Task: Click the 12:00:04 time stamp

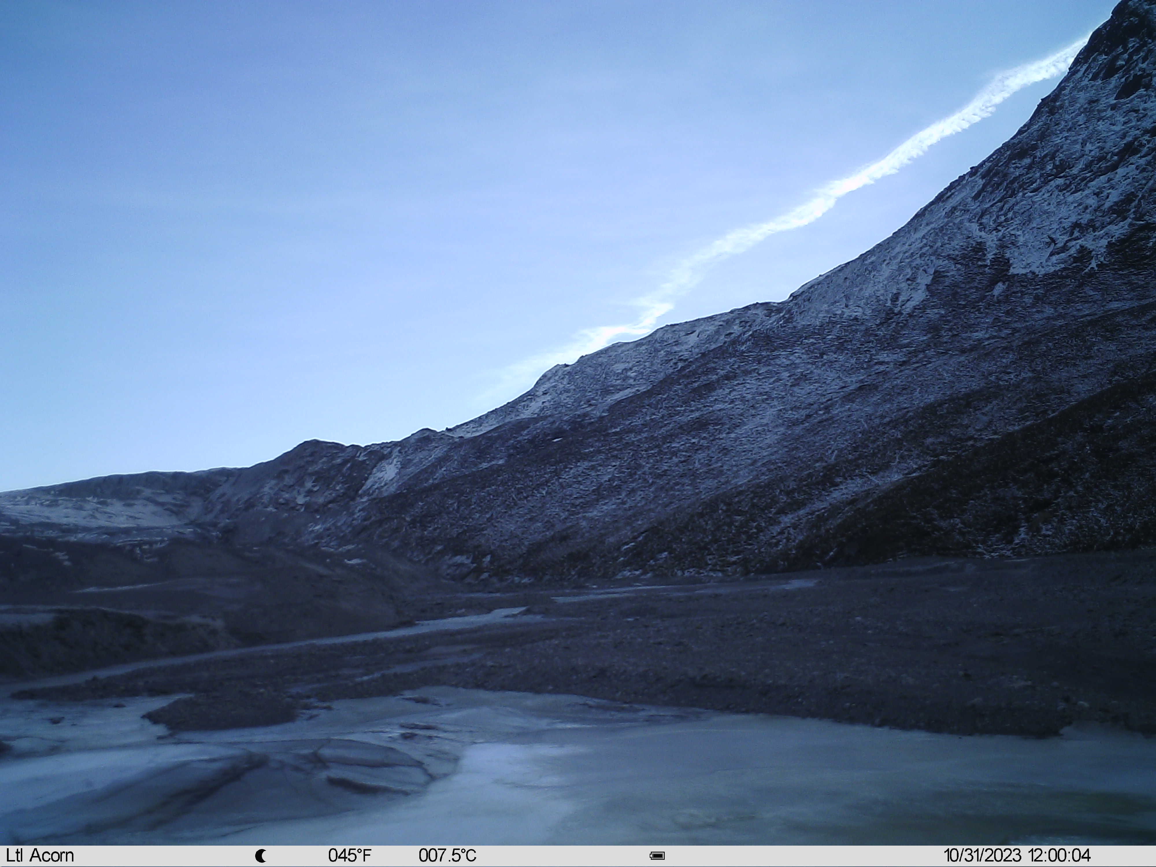Action: 1059,855
